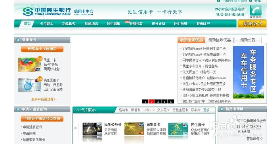
Task: Click the 快速办卡 panel header icon
Action: 18,40
